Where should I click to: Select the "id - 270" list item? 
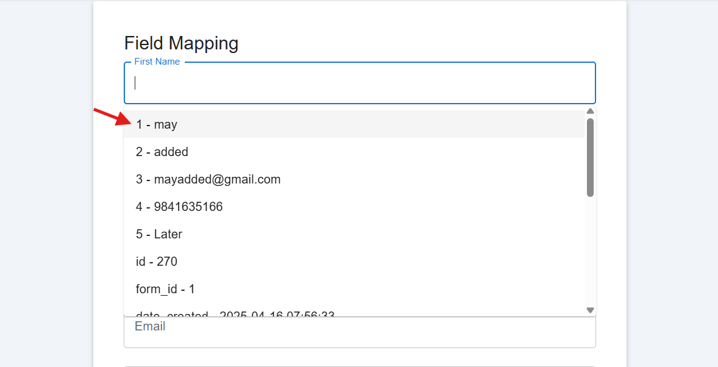tap(354, 262)
